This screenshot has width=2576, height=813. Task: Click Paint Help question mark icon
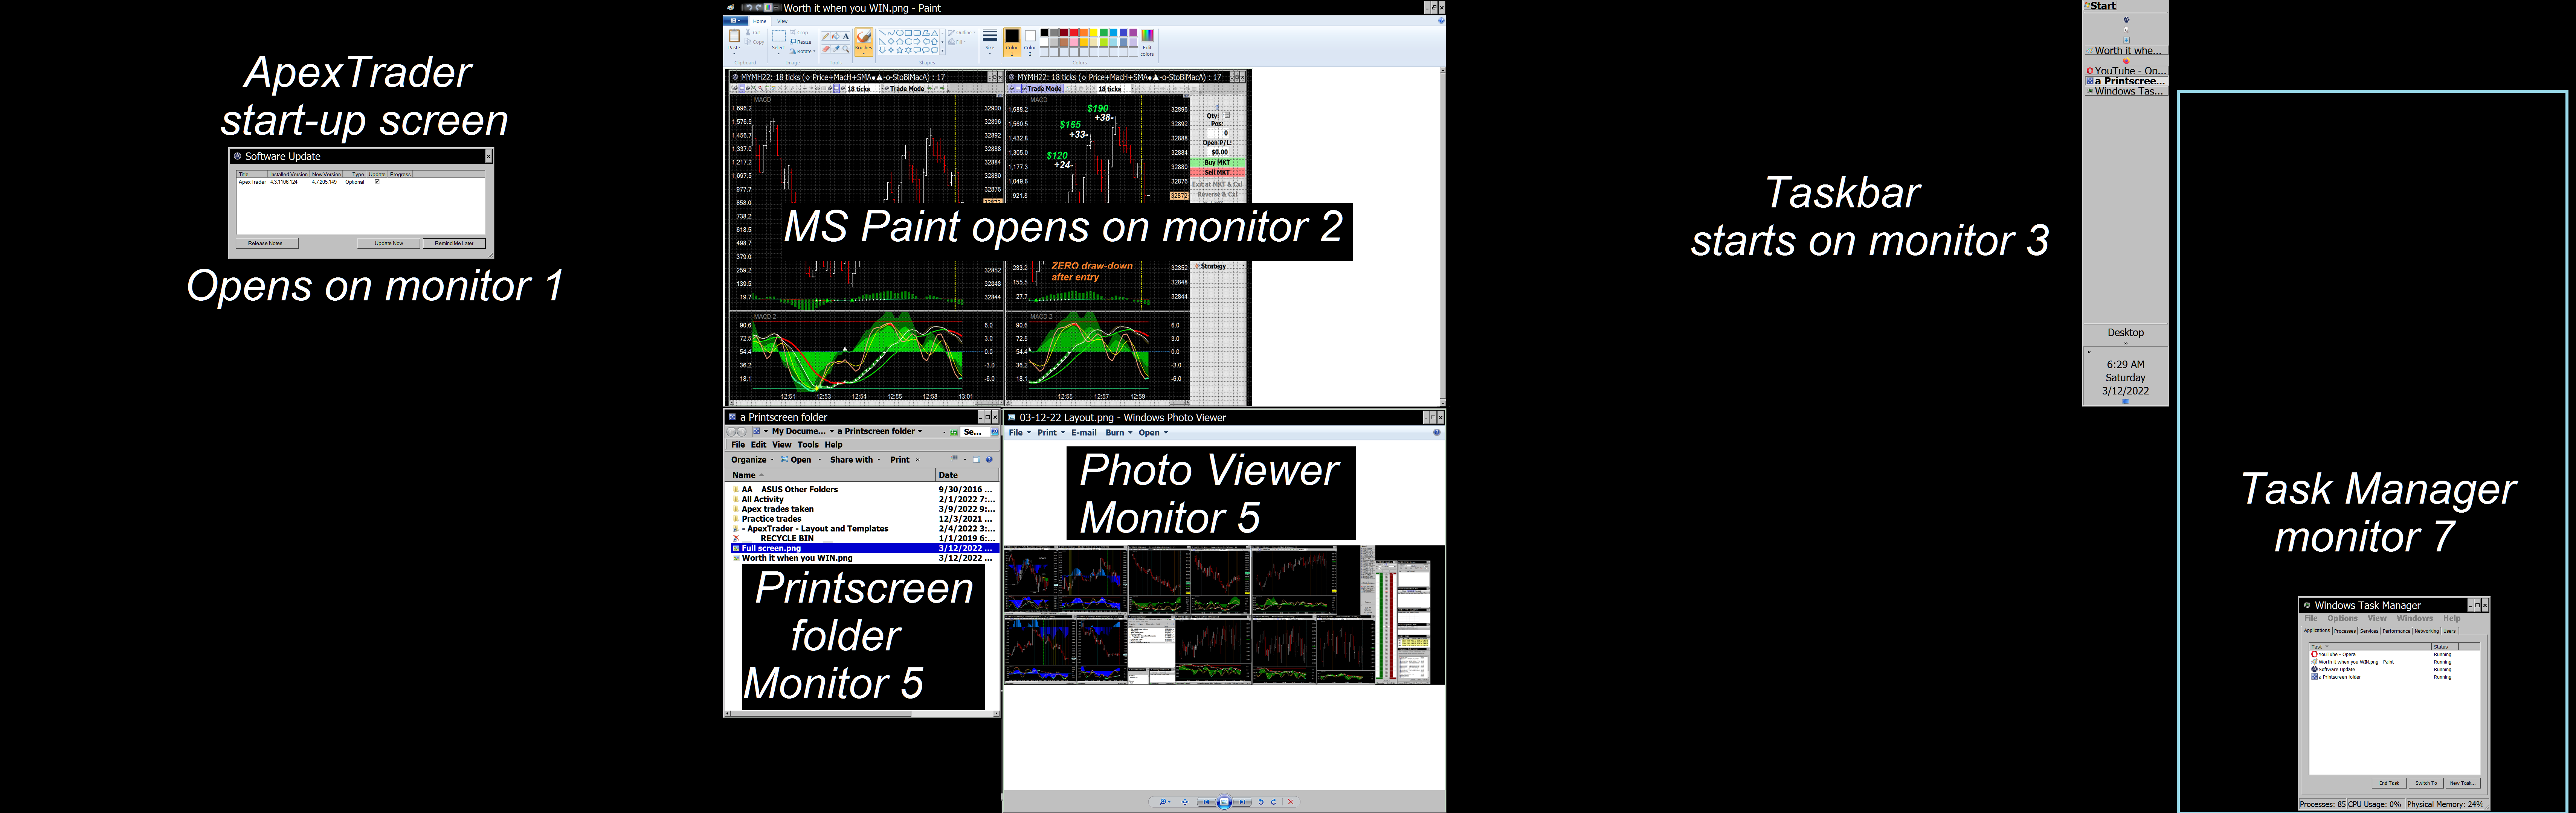1441,21
